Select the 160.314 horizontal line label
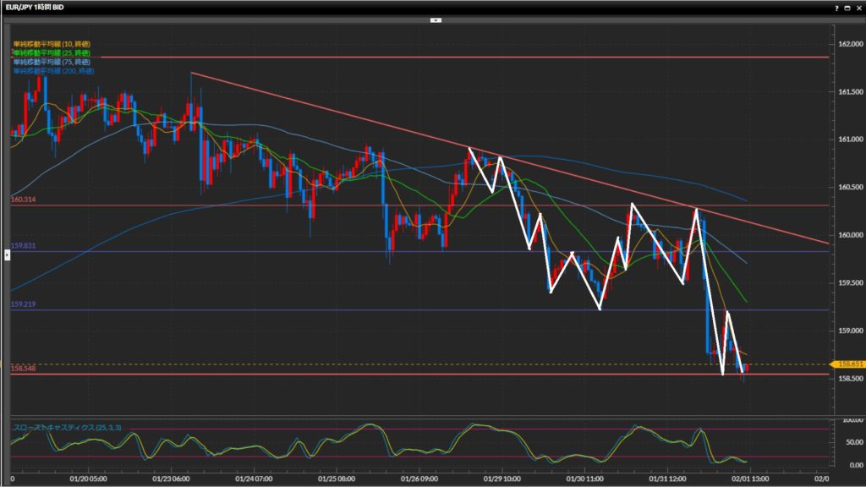866x487 pixels. pos(23,200)
